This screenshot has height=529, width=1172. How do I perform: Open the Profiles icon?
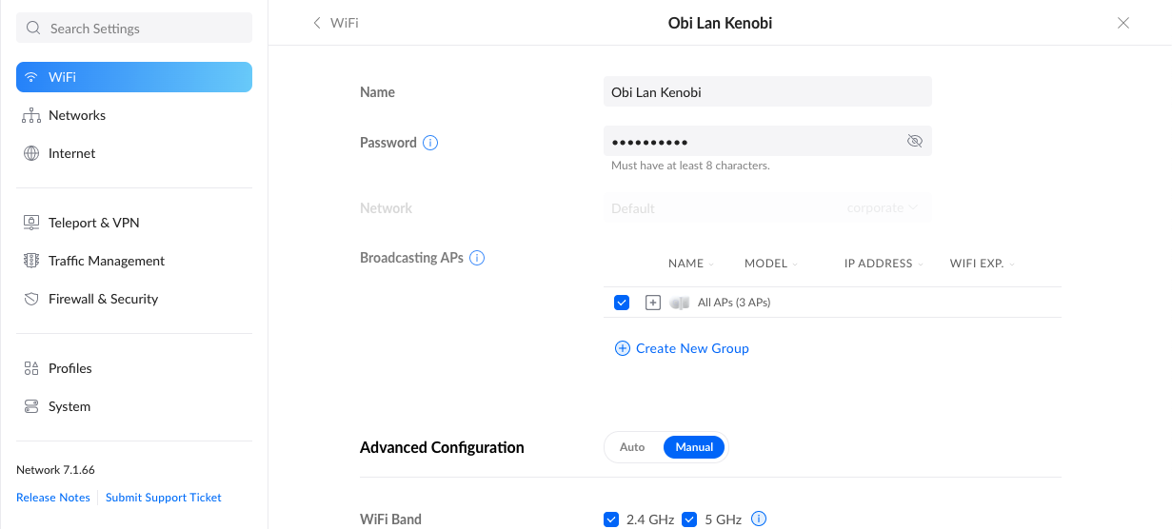[30, 368]
